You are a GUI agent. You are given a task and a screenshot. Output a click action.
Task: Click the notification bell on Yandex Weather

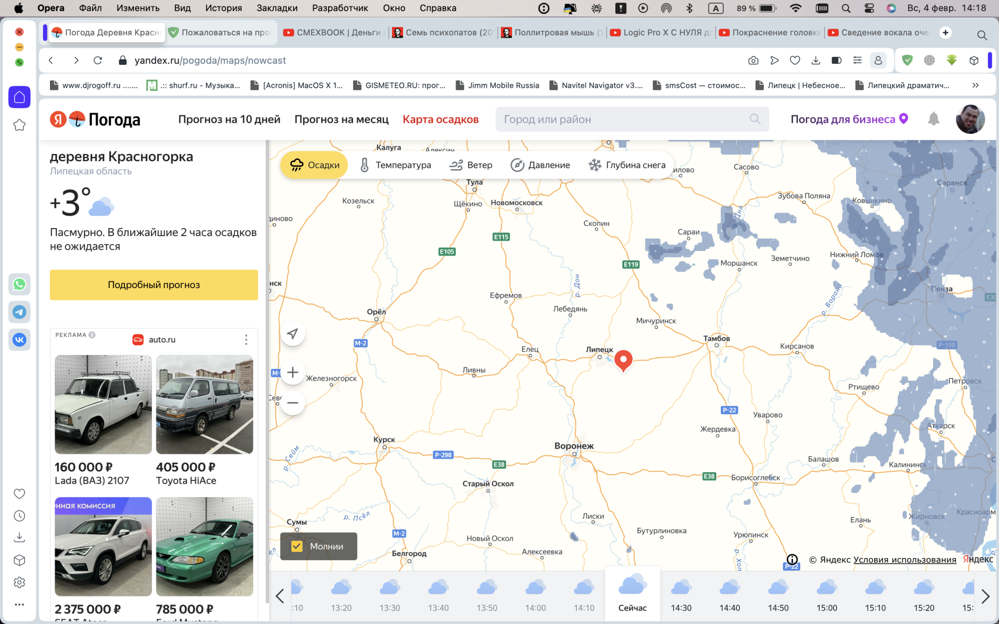pos(934,119)
